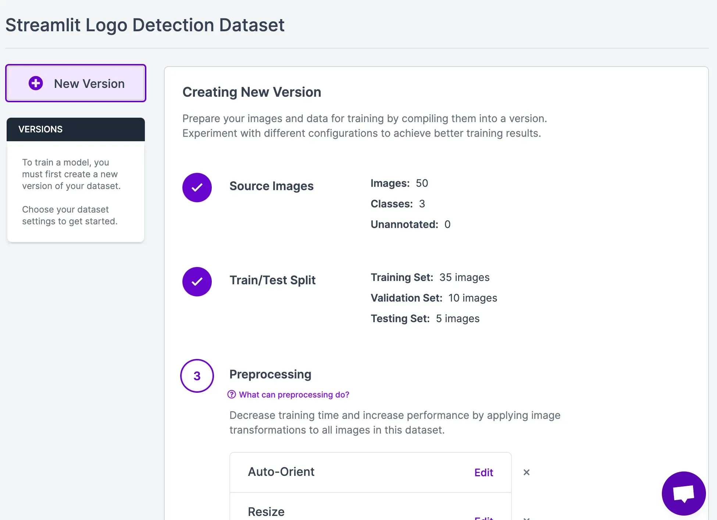717x520 pixels.
Task: Click the question mark help icon
Action: 232,395
